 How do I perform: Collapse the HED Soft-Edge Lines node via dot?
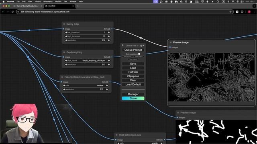coord(116,135)
